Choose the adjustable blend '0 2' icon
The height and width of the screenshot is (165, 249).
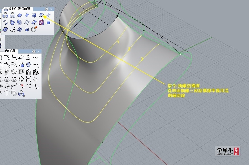coord(21,57)
